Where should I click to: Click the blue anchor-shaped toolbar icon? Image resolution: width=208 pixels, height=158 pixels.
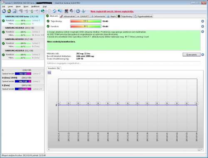coord(84,11)
